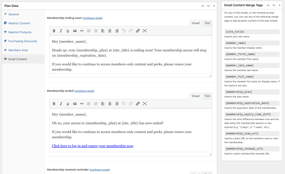The height and width of the screenshot is (174, 285).
Task: Collapse the Plan Data panel
Action: [214, 6]
